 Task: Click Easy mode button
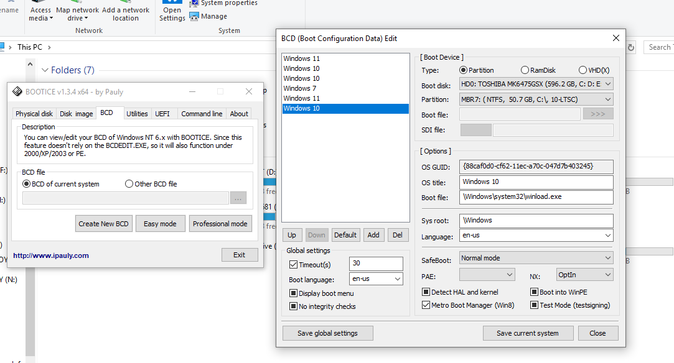[161, 224]
